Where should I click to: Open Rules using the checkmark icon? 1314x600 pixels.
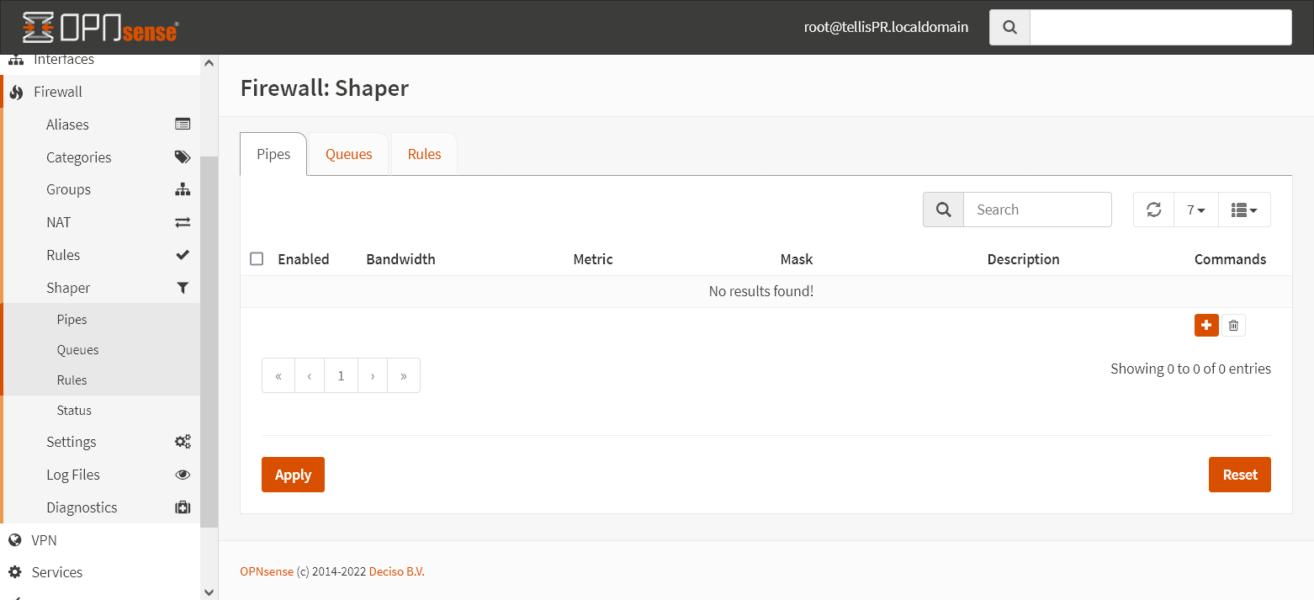183,254
